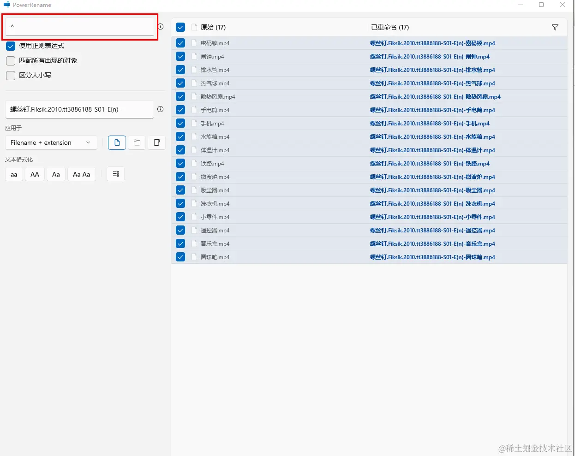Click the file icon beside 手机.mp4
This screenshot has width=575, height=456.
pyautogui.click(x=194, y=124)
